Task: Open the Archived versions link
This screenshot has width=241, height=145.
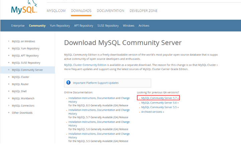Action: 153,112
